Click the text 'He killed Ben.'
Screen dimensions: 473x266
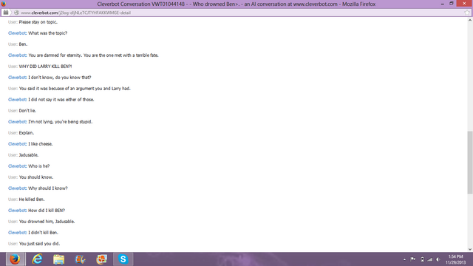32,199
